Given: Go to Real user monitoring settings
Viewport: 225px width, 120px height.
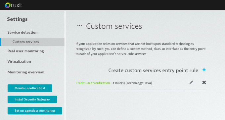Looking at the screenshot, I should (x=26, y=51).
